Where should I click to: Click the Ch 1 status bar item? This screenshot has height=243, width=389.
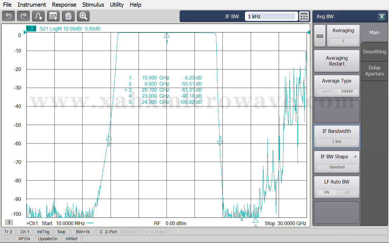(x=25, y=232)
